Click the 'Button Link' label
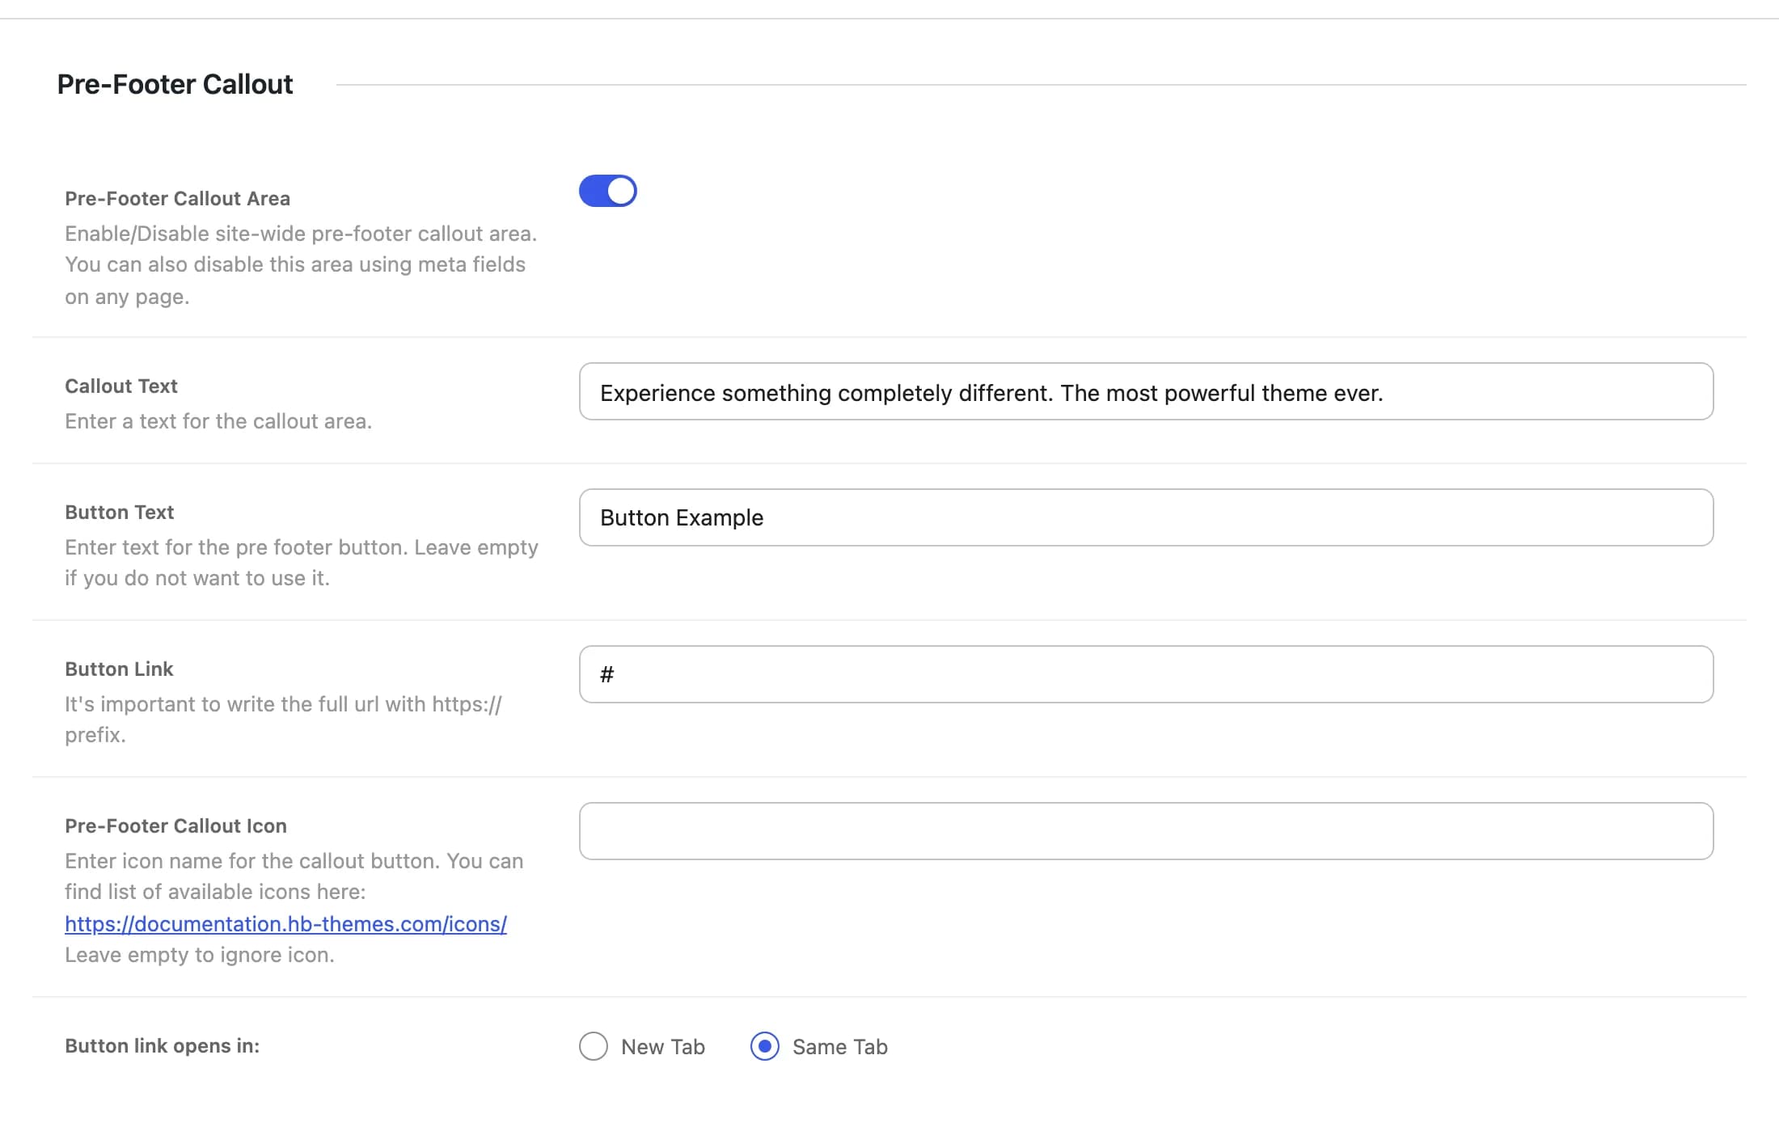Image resolution: width=1779 pixels, height=1127 pixels. [x=119, y=669]
